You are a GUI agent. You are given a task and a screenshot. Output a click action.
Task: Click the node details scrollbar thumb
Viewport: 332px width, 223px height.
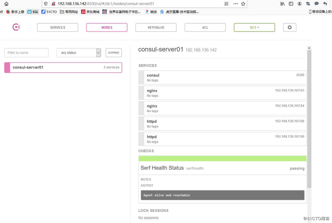[309, 119]
